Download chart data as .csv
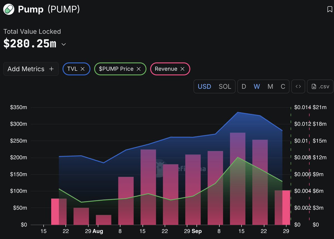The width and height of the screenshot is (334, 239). (x=320, y=86)
